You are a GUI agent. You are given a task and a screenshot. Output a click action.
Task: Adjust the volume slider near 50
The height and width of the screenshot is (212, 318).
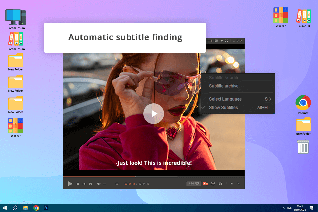[x=108, y=184]
